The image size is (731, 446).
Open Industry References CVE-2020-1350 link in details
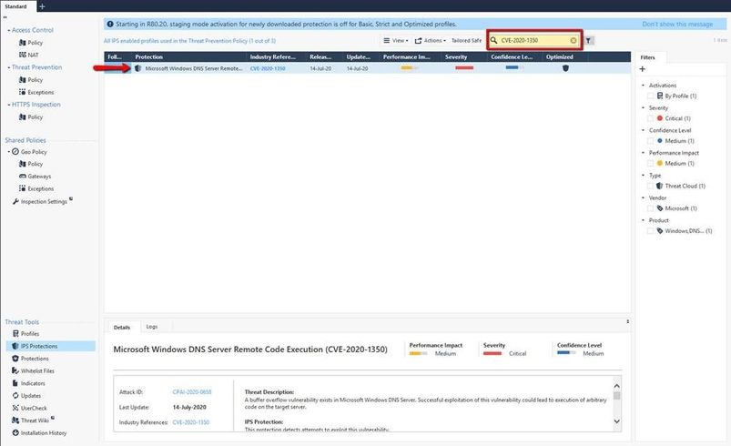pos(191,422)
